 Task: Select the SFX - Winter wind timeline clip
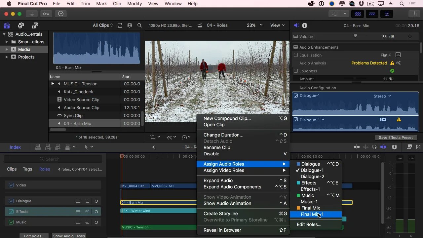[x=159, y=211]
